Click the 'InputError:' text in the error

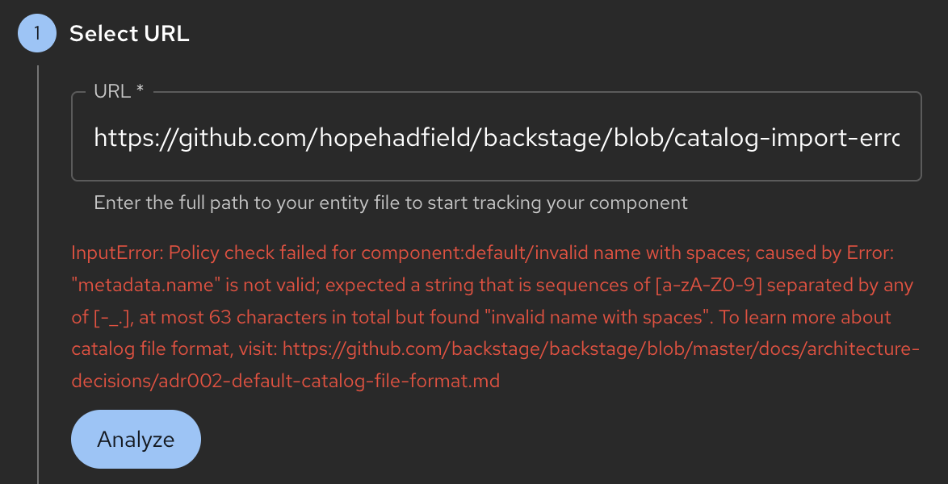tap(117, 252)
